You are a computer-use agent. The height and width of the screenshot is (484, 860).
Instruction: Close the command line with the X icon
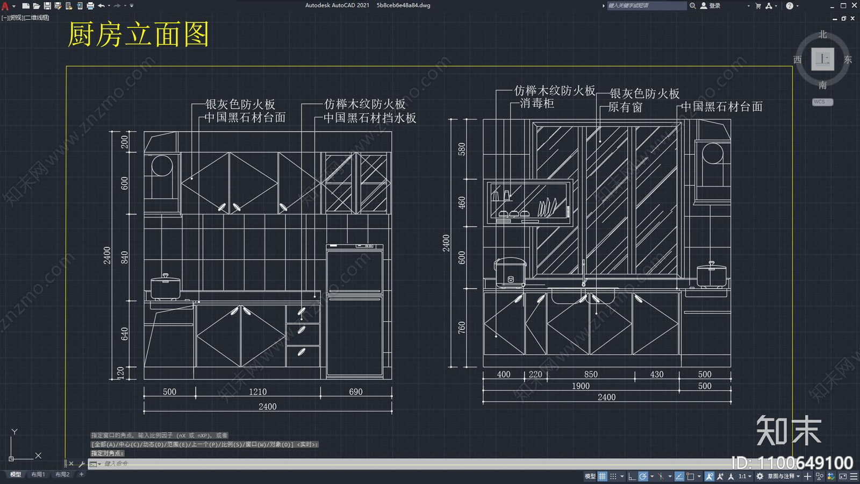pos(71,464)
